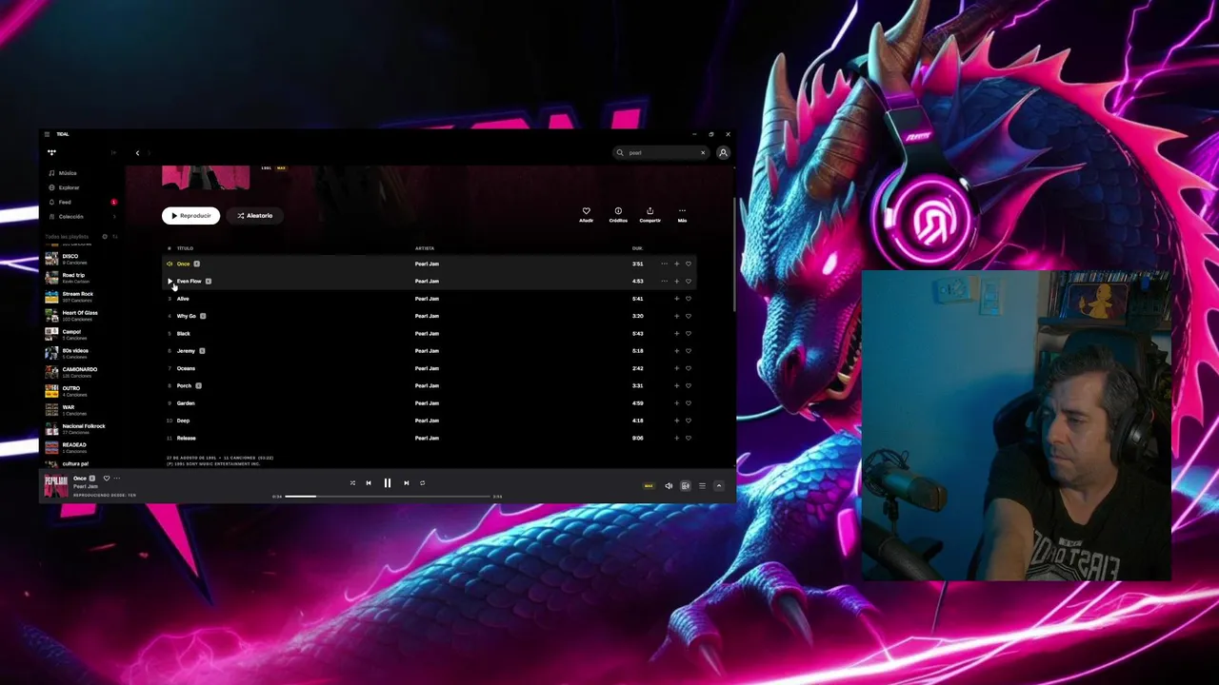Open the TIDAL hamburger menu

tap(47, 134)
